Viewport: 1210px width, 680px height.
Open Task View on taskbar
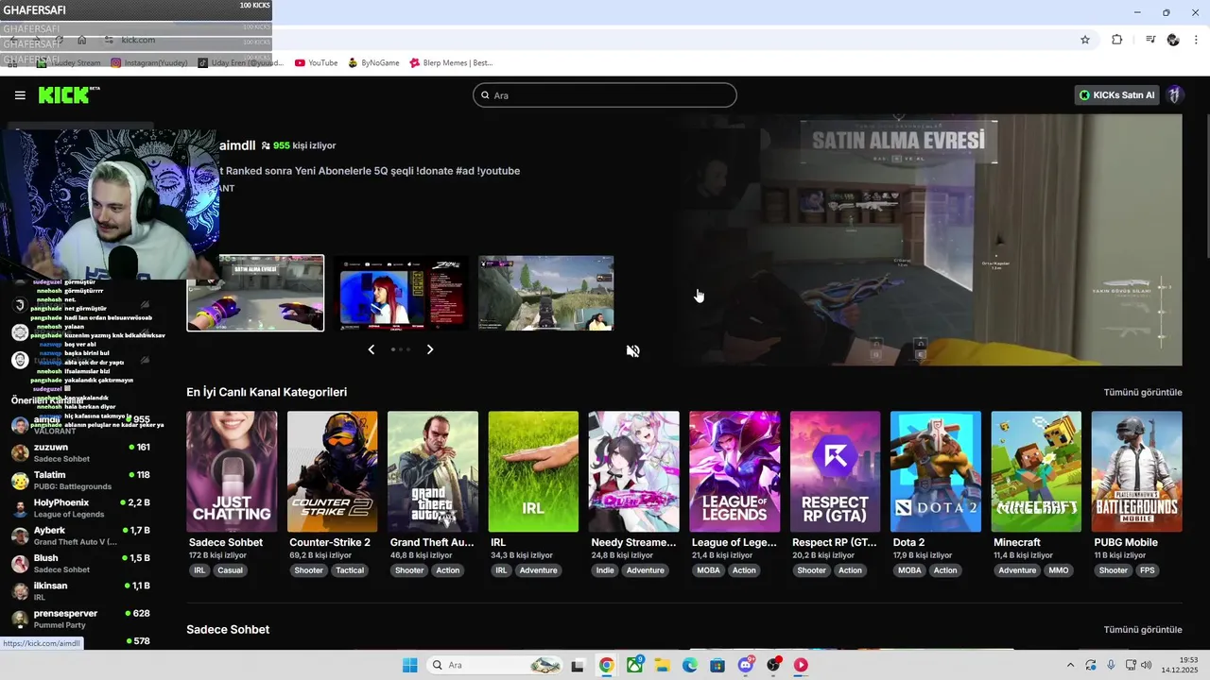(x=578, y=665)
